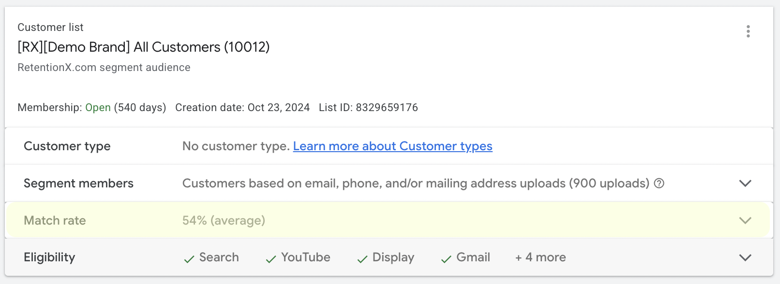Click the '+ 4 more' eligibility label
780x284 pixels.
click(540, 257)
